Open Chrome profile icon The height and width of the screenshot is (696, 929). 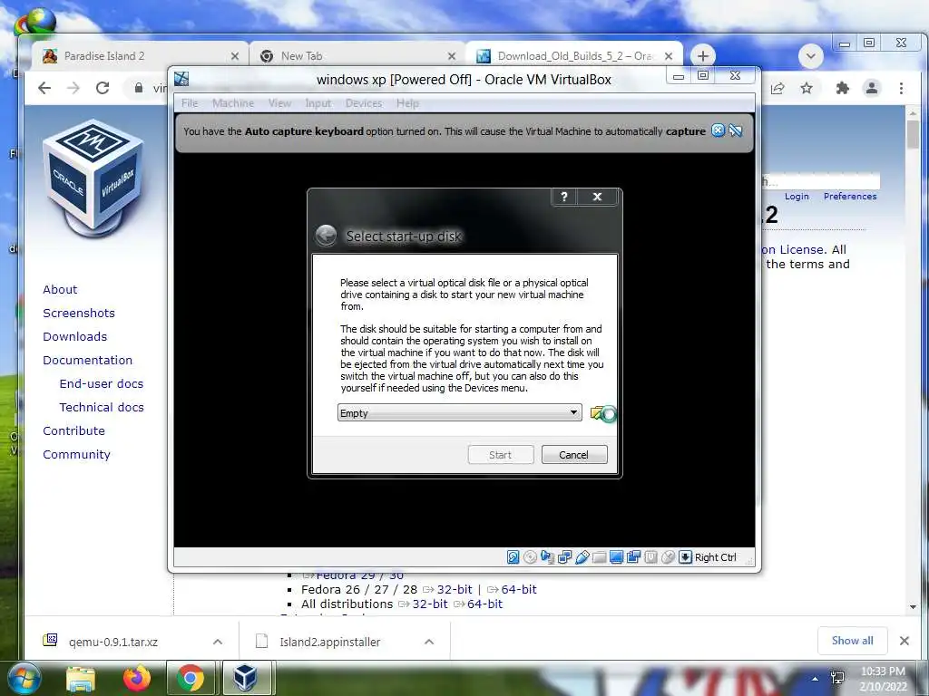point(872,88)
